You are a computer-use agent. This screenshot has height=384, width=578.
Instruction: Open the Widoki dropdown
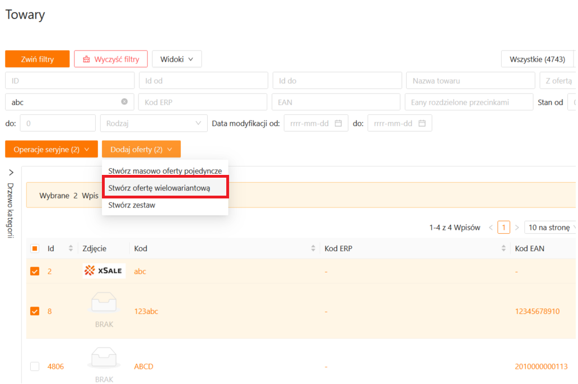(x=176, y=59)
